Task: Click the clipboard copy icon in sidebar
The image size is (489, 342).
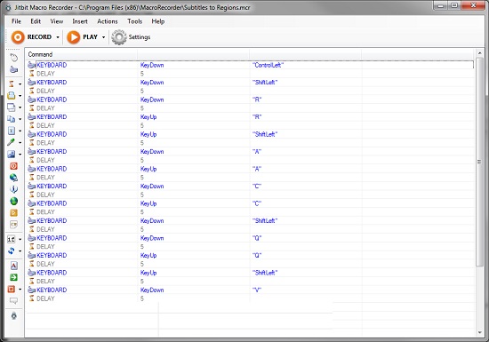Action: pyautogui.click(x=12, y=119)
